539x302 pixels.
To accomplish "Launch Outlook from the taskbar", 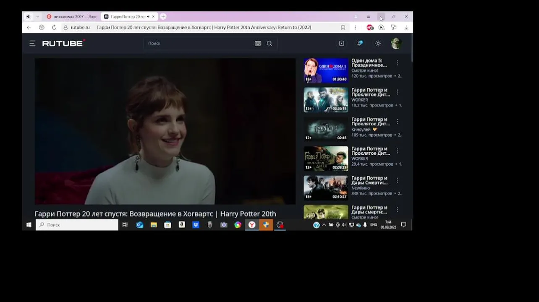I will coord(140,225).
